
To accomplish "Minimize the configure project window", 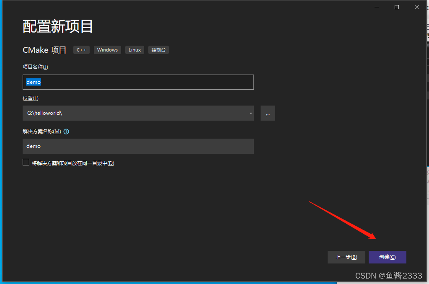I will (377, 7).
